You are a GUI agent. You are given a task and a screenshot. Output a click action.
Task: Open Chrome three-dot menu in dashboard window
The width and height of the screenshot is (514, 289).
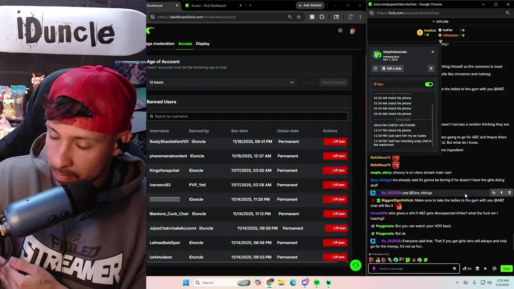point(360,17)
